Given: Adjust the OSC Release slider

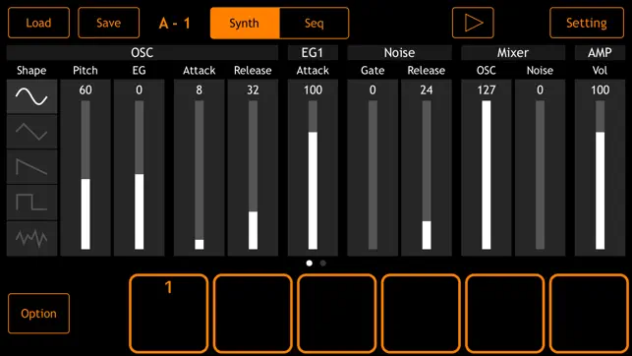Looking at the screenshot, I should pos(253,175).
